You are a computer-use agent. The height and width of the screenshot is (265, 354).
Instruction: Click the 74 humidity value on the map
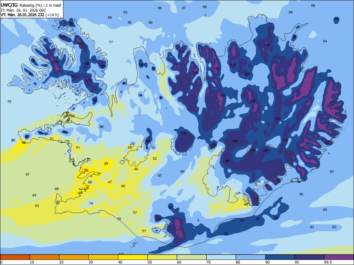coord(91,203)
